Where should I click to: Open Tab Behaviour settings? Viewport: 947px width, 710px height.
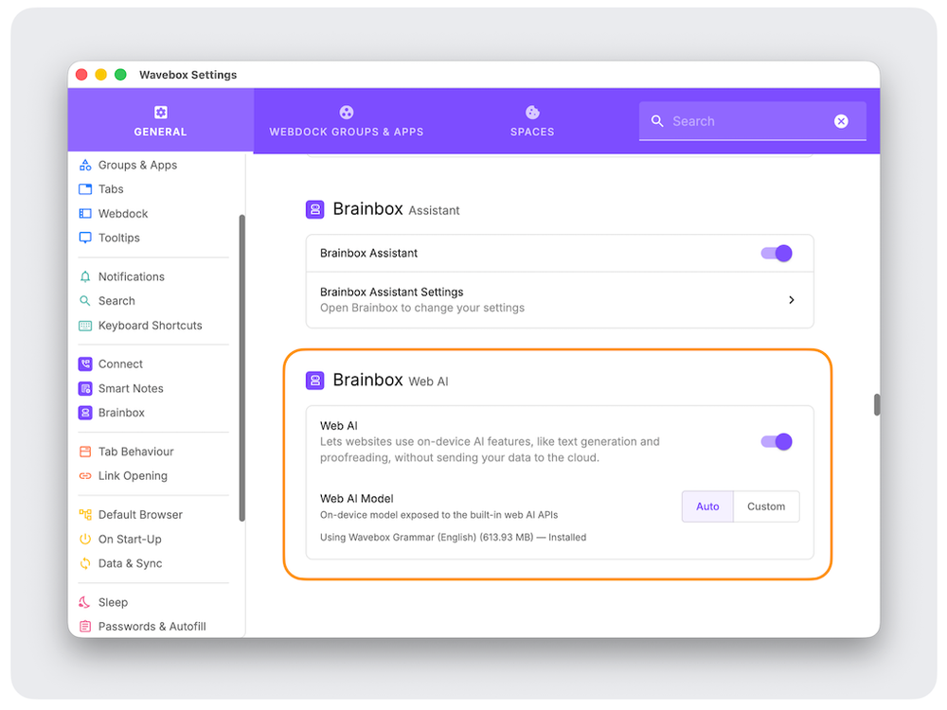coord(135,452)
